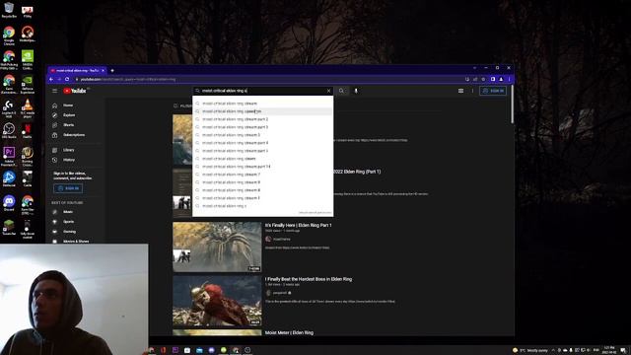Click the top-right Sign In button
Image resolution: width=631 pixels, height=355 pixels.
point(493,91)
